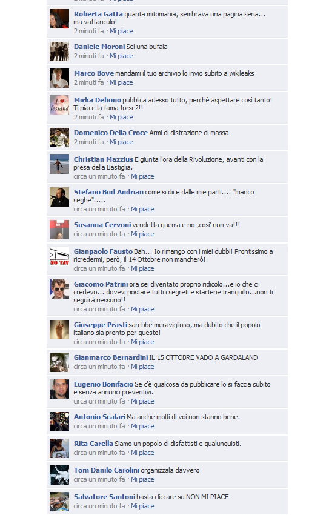Open Christian Mazzius's beach profile picture
329x515 pixels.
click(x=59, y=164)
